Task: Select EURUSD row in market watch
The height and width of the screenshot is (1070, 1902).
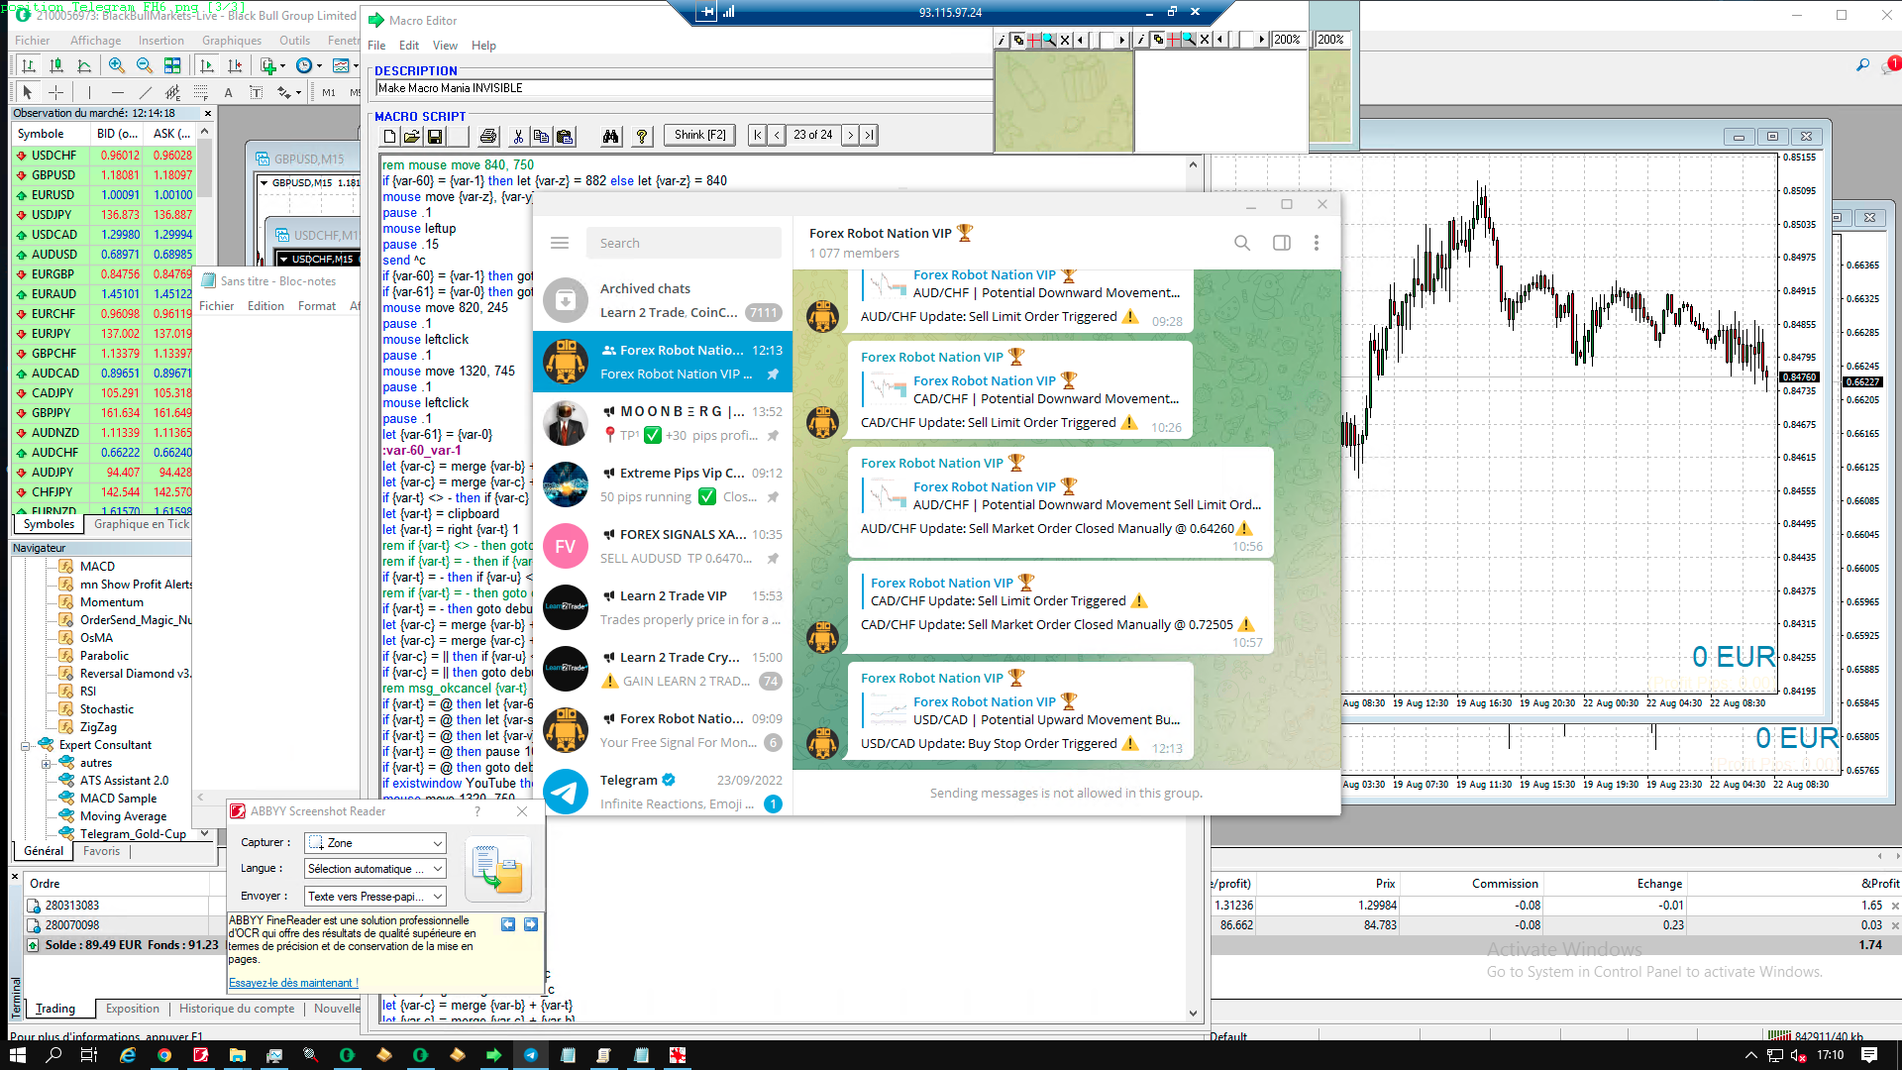Action: tap(103, 195)
